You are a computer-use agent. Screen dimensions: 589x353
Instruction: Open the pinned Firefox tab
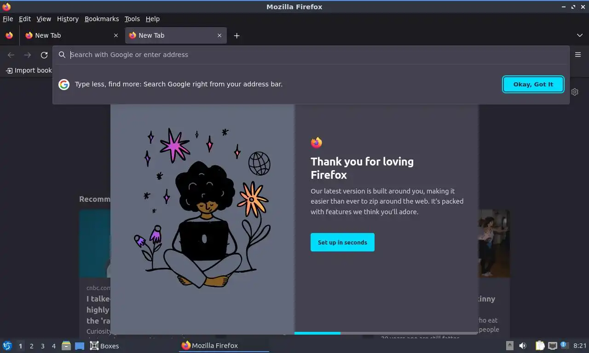pyautogui.click(x=9, y=35)
